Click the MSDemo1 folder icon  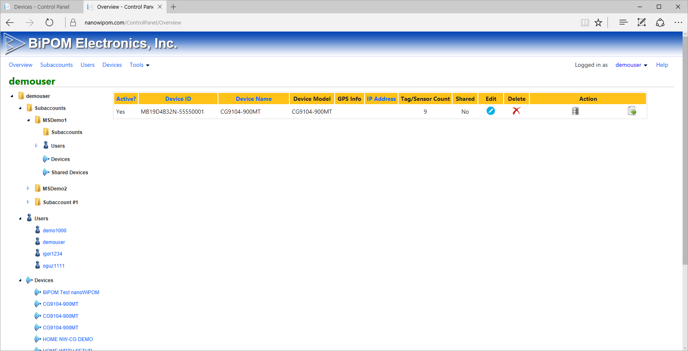[38, 120]
